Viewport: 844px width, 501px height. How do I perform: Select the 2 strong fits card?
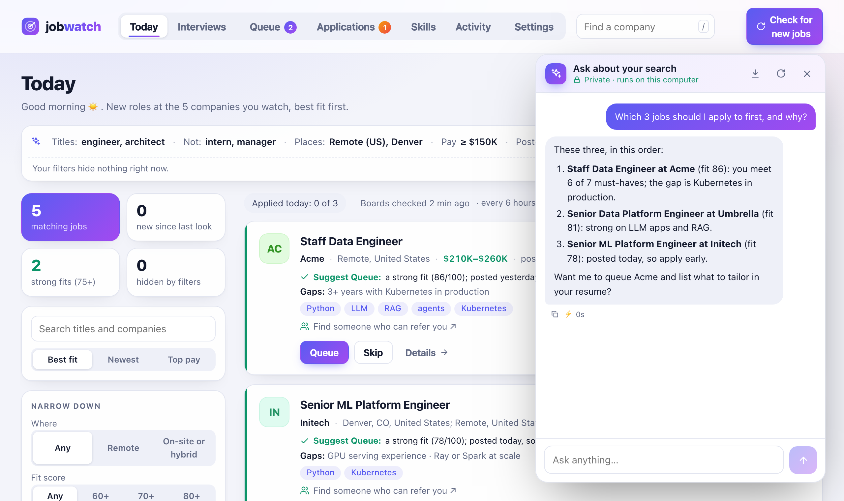(x=70, y=272)
